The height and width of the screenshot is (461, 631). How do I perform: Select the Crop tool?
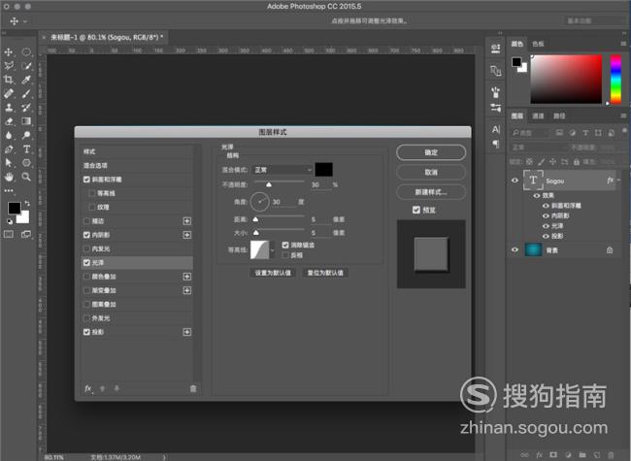coord(9,80)
